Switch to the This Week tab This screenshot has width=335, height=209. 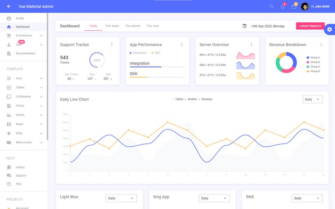click(112, 26)
